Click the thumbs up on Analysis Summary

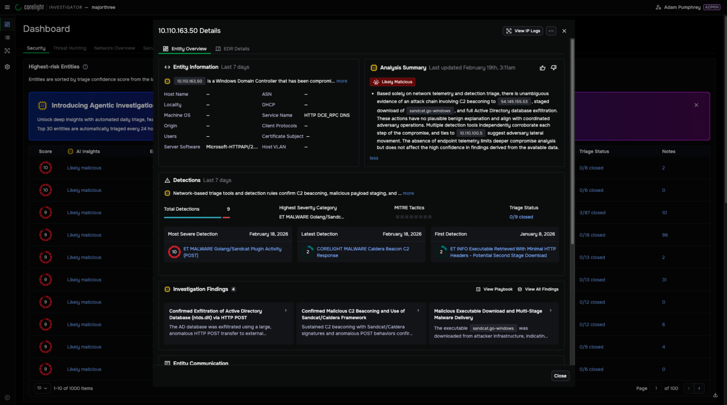click(542, 68)
